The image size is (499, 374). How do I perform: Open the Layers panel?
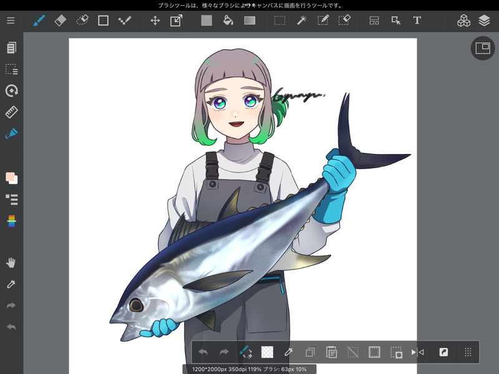click(x=484, y=21)
